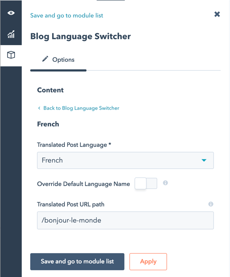The image size is (230, 277).
Task: Click the blue dropdown arrow in language field
Action: 204,161
